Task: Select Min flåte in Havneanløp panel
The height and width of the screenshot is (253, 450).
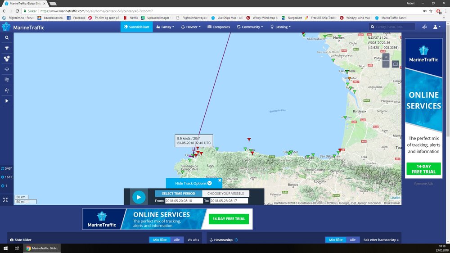Action: [336, 240]
